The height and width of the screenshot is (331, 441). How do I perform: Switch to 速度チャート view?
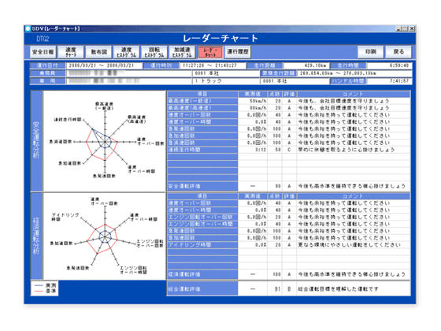coord(71,52)
